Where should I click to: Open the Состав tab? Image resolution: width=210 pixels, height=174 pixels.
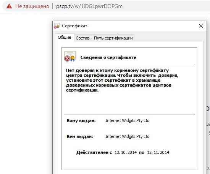point(82,38)
